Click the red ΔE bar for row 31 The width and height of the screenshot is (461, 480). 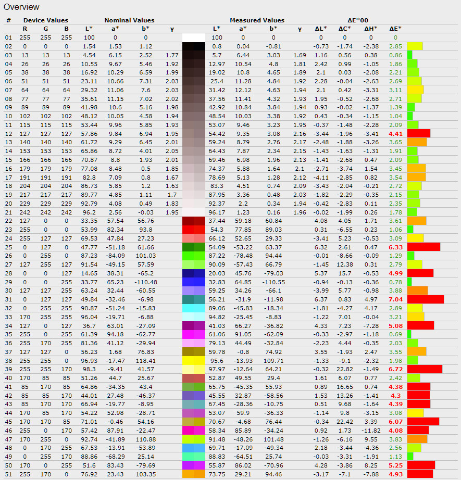pyautogui.click(x=425, y=299)
